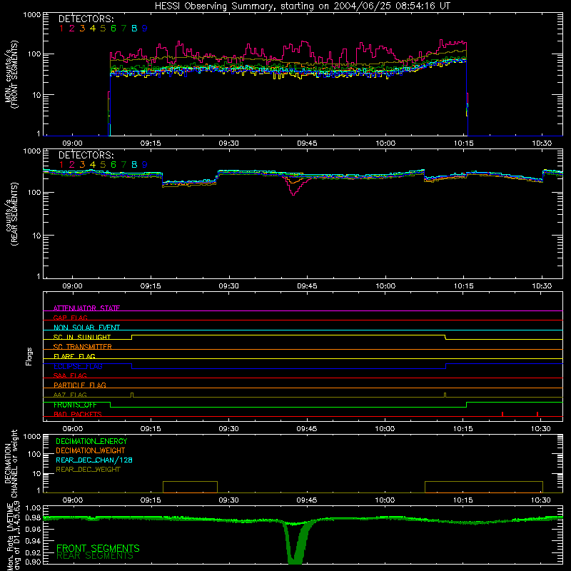Click the SC_IN_SUNLIGHT flag label
Image resolution: width=571 pixels, height=571 pixels.
82,337
